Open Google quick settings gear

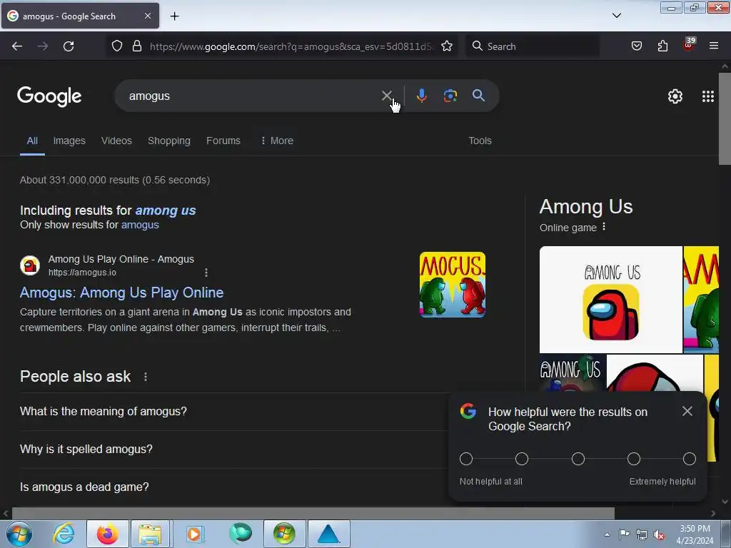click(675, 96)
